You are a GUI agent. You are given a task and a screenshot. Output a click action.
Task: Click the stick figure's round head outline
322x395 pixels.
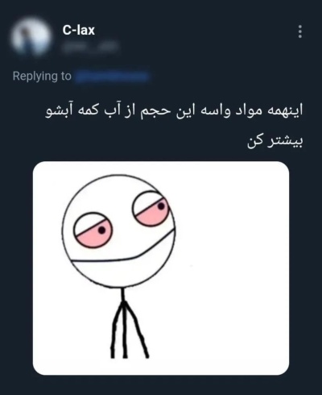[x=118, y=231]
